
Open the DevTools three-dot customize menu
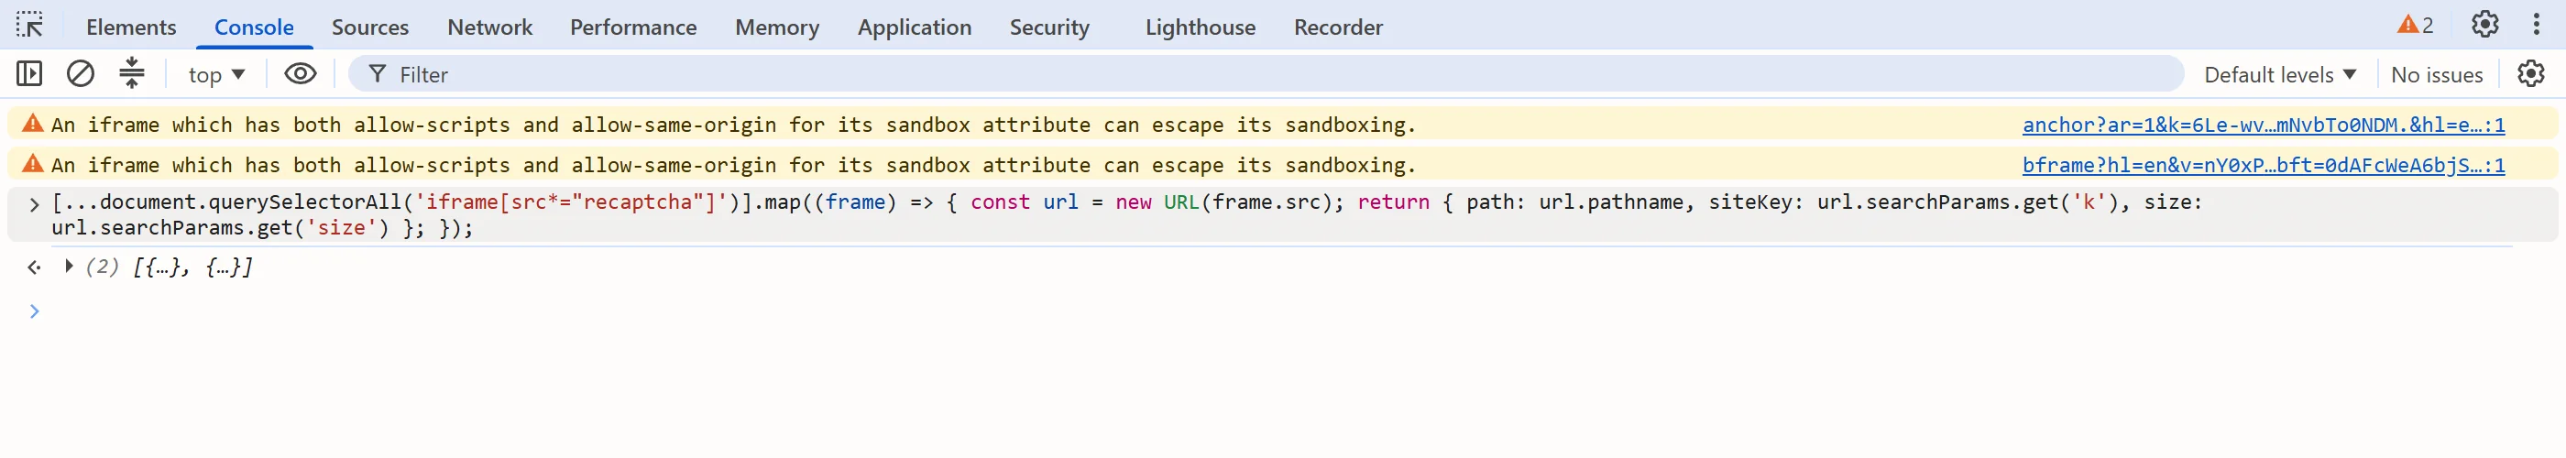(2536, 24)
